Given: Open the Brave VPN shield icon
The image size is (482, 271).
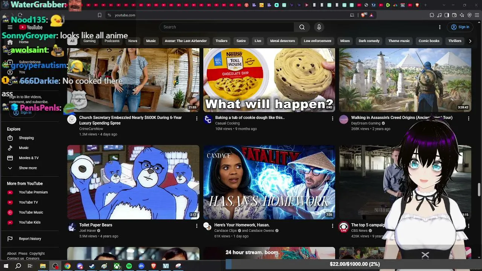Looking at the screenshot, I should coord(470,15).
